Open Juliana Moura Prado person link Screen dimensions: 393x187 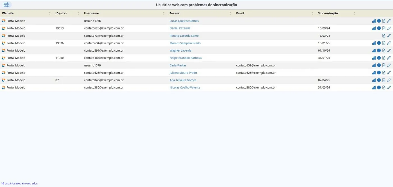(x=183, y=73)
